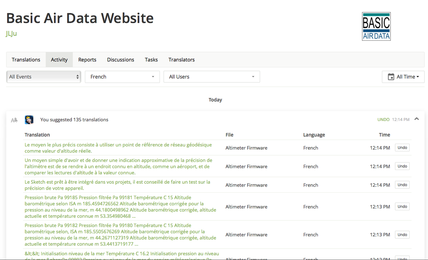Collapse the suggested translations activity entry
Image resolution: width=428 pixels, height=260 pixels.
[417, 119]
